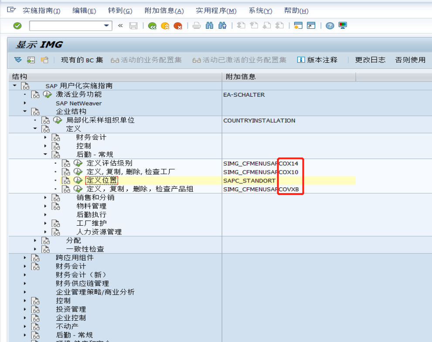
Task: Click the blue Help question mark icon
Action: 330,26
